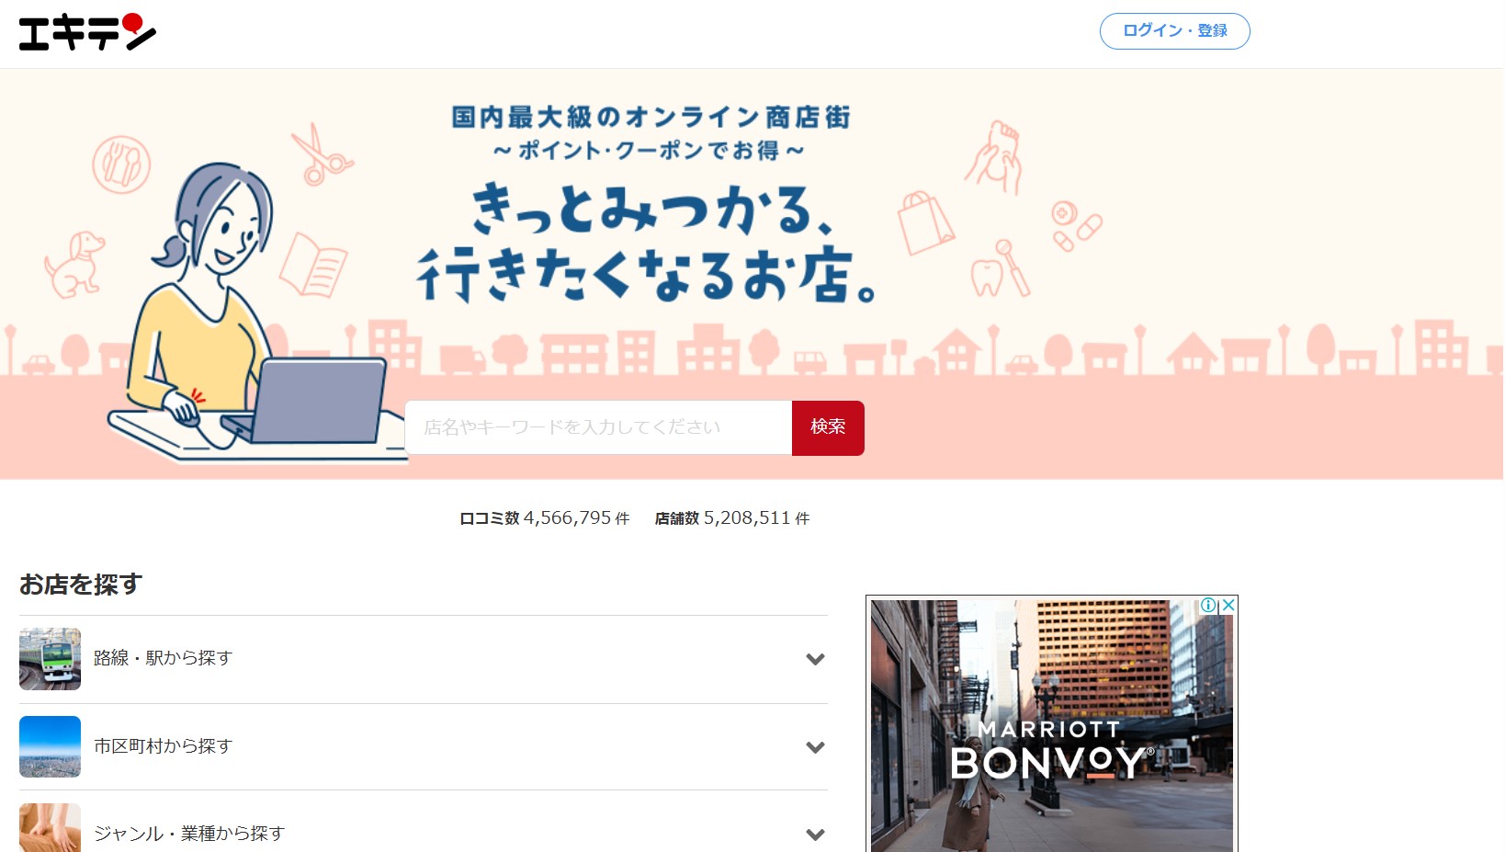Click the city skyline thumbnail
Screen dimensions: 1505x852
(x=51, y=747)
